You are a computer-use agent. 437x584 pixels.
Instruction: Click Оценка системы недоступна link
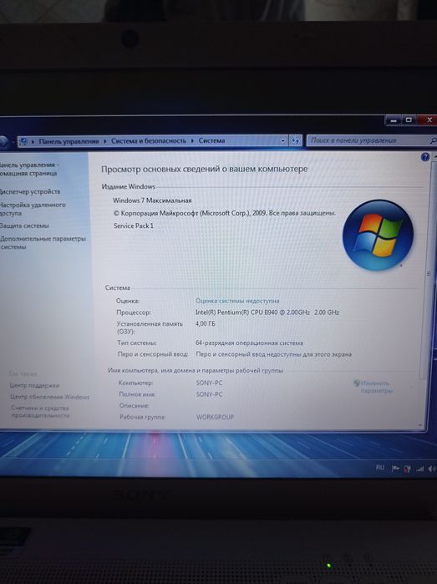[237, 301]
